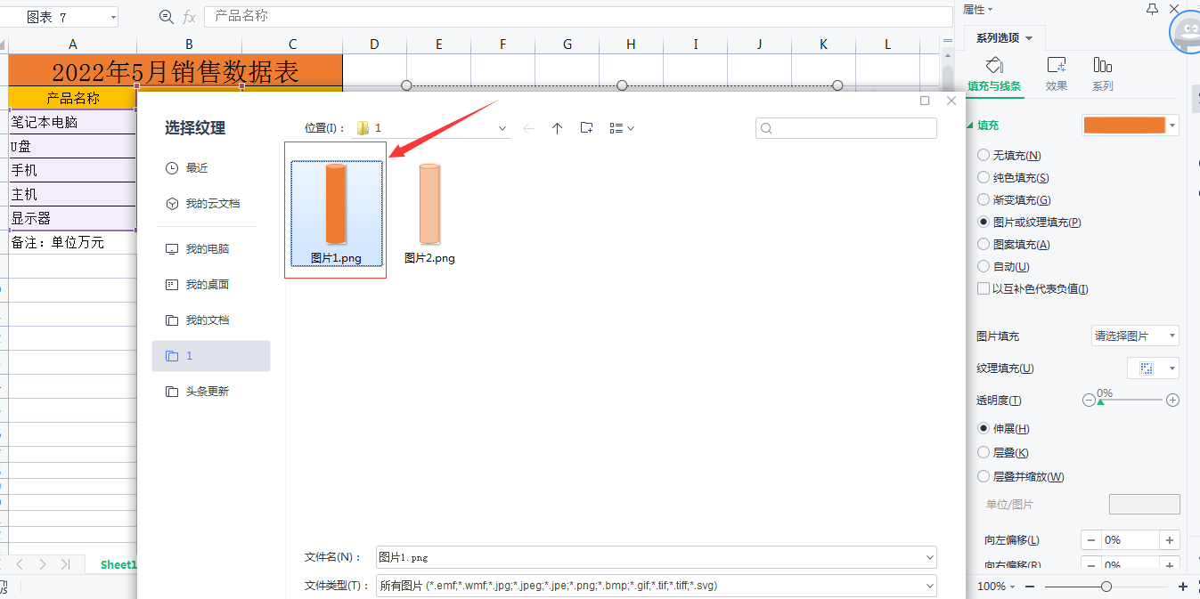Select Automatic fill radio option

tap(984, 266)
